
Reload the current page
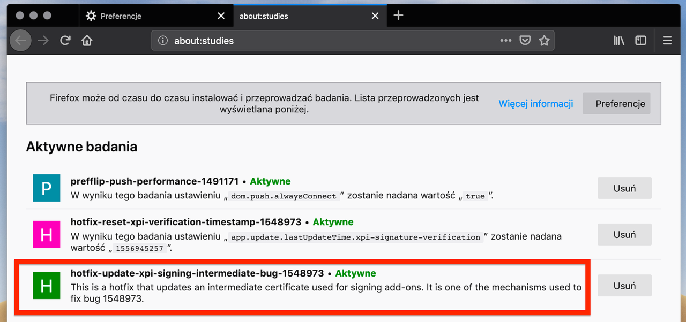(65, 41)
